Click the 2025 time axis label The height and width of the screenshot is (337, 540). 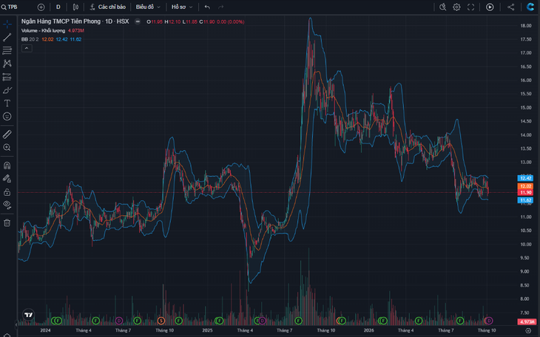click(x=207, y=330)
